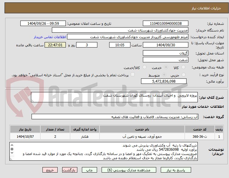This screenshot has width=229, height=178.
Task: Click the پاسخ به نیاز button
Action: coord(176,170)
